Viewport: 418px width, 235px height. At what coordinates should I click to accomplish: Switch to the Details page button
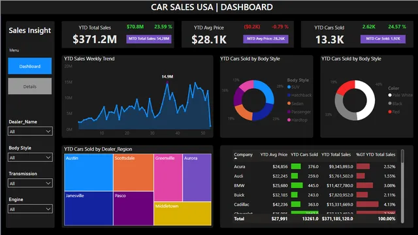[30, 86]
